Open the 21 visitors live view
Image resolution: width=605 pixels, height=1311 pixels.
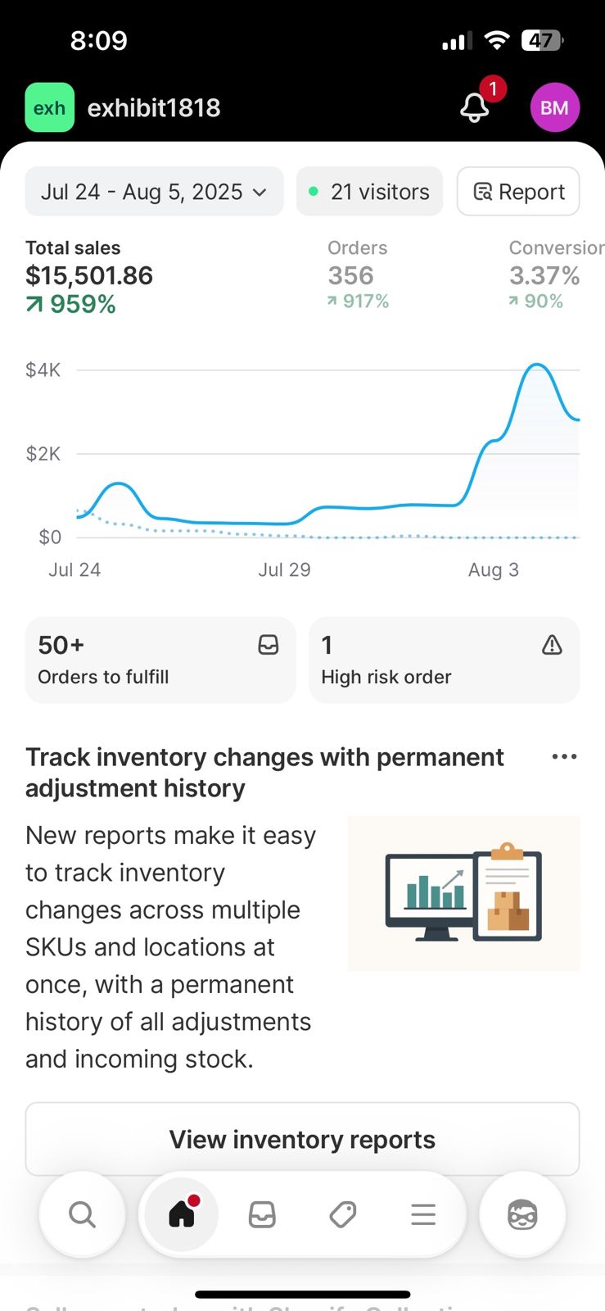tap(369, 192)
